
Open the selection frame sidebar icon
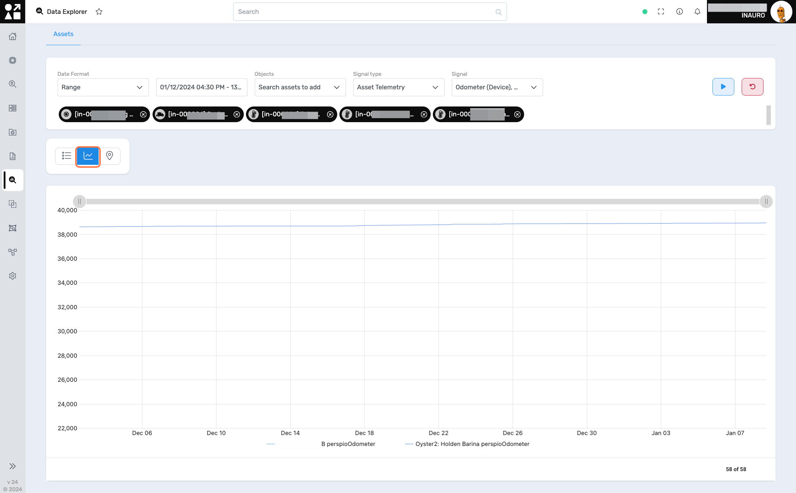tap(12, 228)
